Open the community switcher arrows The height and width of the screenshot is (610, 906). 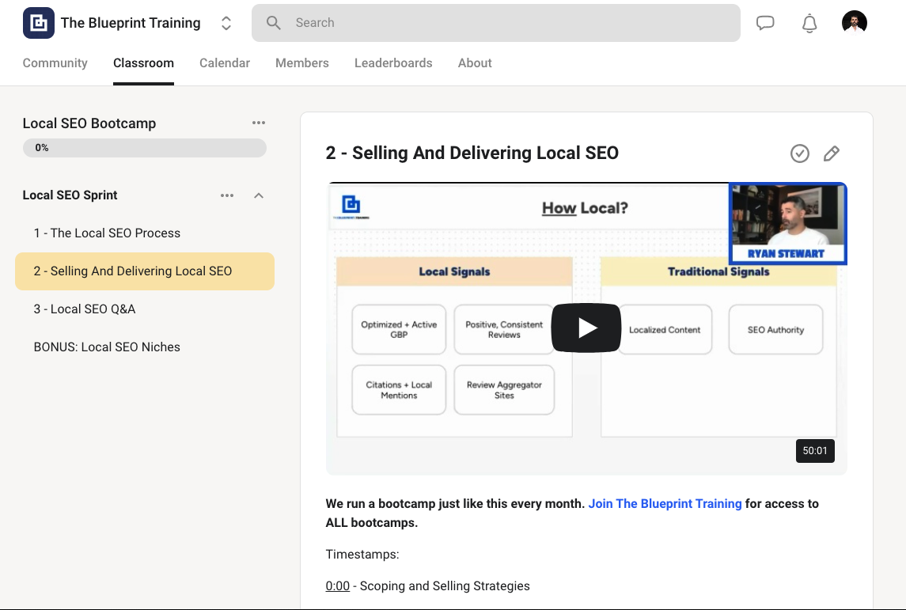pyautogui.click(x=226, y=23)
